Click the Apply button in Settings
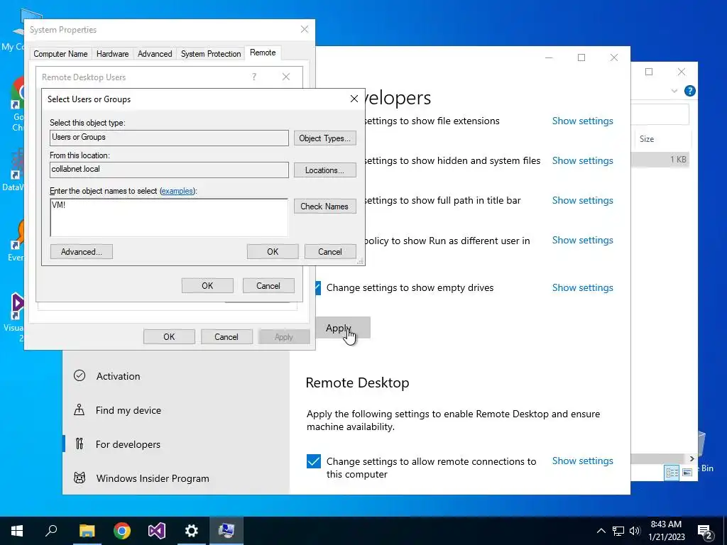 coord(343,328)
